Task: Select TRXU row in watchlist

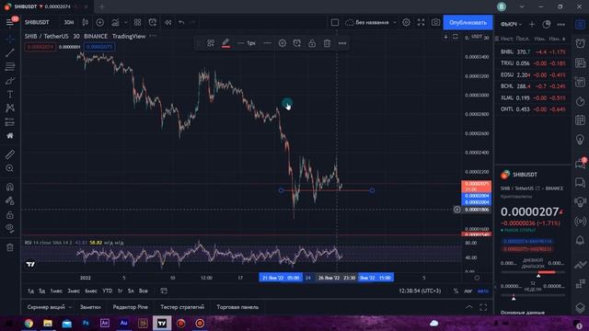Action: click(x=533, y=63)
